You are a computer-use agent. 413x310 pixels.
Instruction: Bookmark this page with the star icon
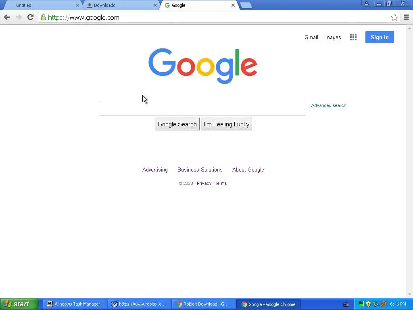tap(394, 17)
